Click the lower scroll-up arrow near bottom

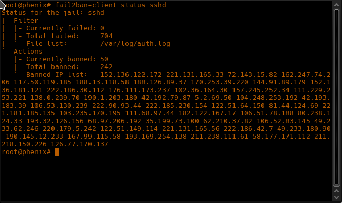(x=336, y=191)
